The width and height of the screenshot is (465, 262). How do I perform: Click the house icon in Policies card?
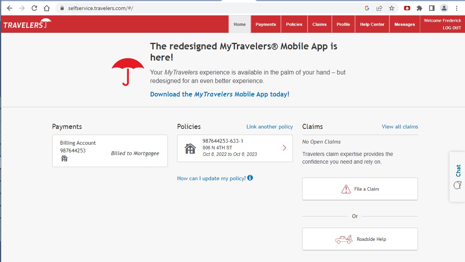(190, 149)
